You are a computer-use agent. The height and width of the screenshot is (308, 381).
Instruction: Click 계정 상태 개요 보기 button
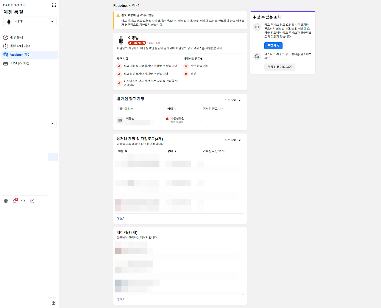coord(279,67)
